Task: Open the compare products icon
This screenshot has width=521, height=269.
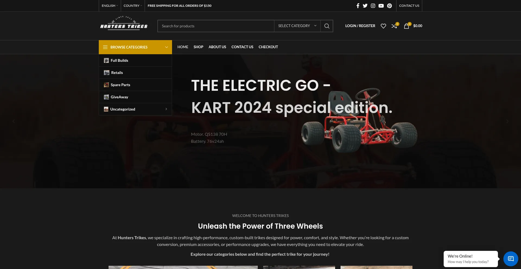Action: coord(394,26)
